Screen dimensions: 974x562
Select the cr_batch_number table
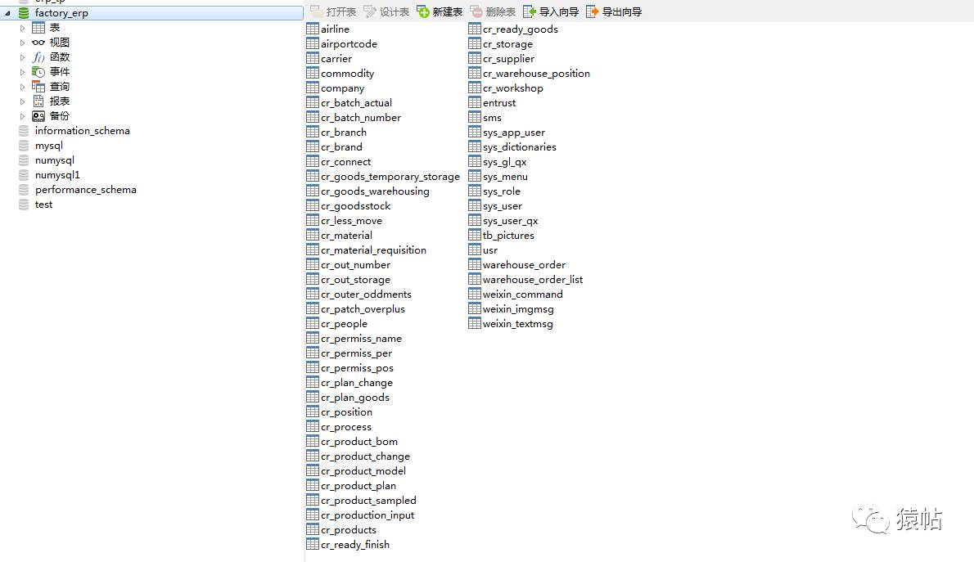360,118
